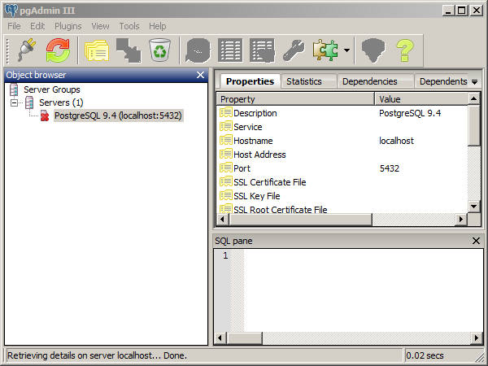The height and width of the screenshot is (366, 488).
Task: Click the Value column header
Action: coord(421,99)
